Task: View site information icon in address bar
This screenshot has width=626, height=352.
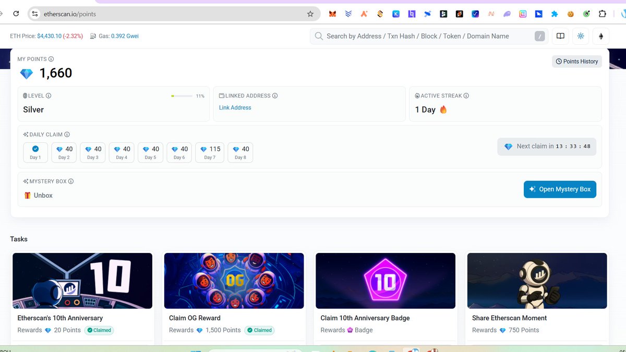Action: tap(35, 14)
